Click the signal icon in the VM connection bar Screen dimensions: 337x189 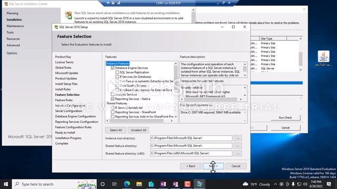118,3
